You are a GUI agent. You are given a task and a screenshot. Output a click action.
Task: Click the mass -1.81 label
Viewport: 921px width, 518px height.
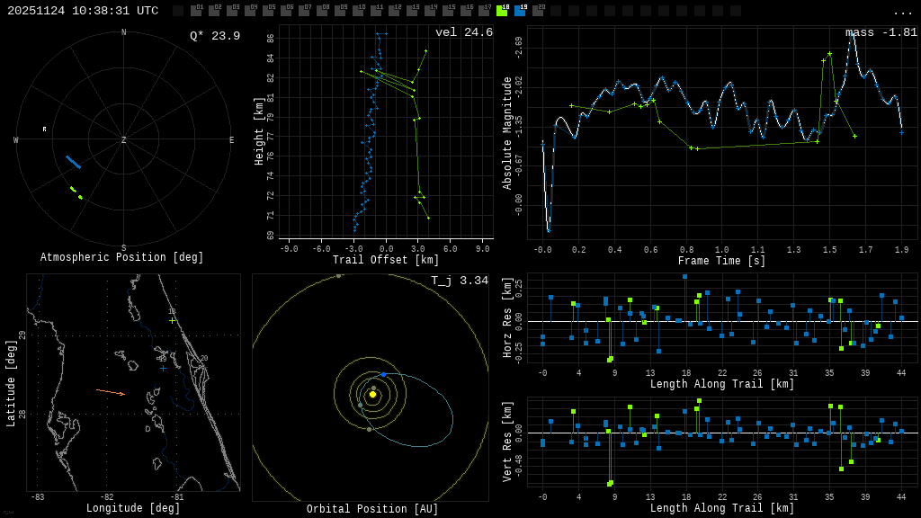click(881, 33)
